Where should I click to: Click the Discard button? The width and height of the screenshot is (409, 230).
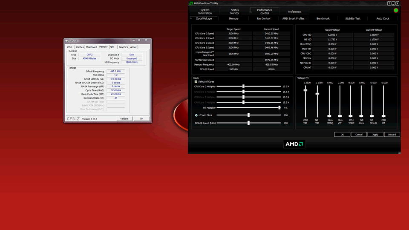392,135
